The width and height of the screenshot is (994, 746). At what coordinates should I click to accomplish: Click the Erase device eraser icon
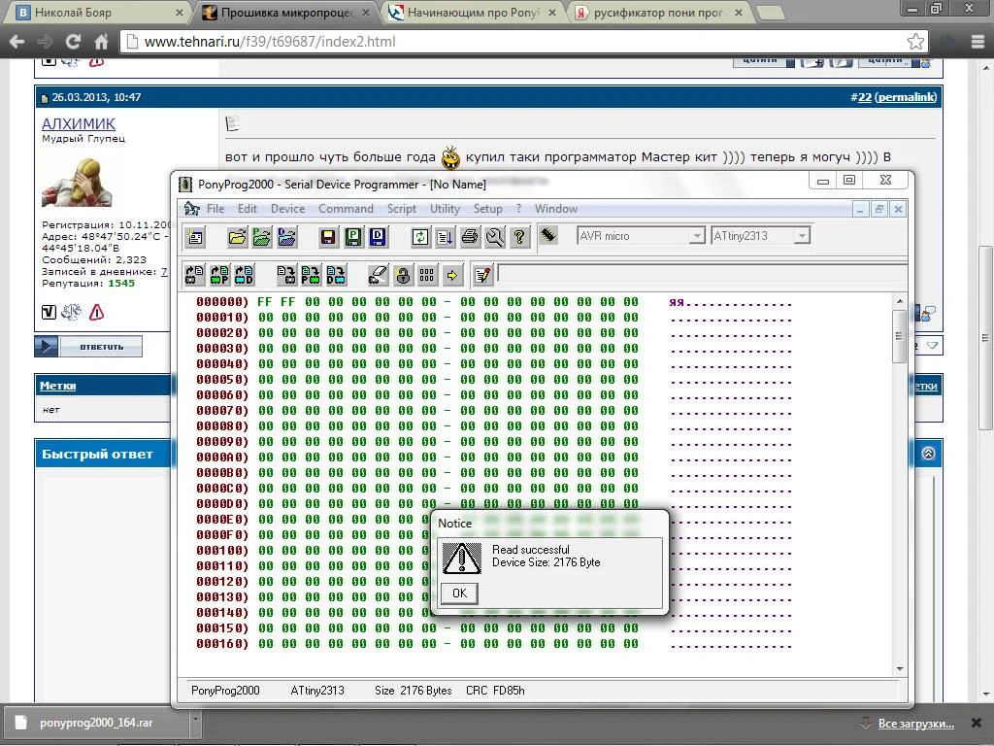378,275
